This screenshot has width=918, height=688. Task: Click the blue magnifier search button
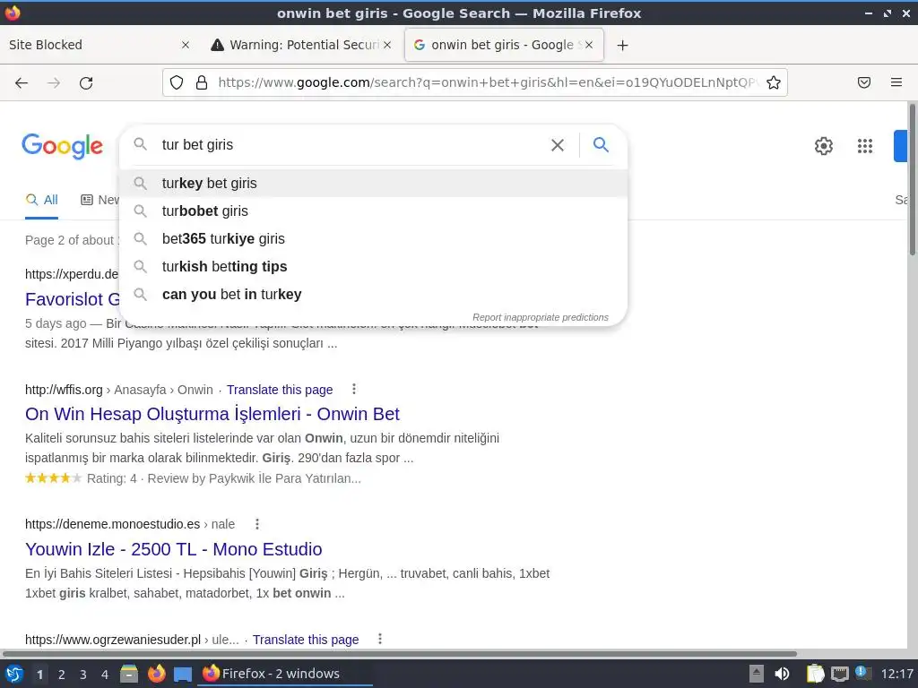[601, 144]
